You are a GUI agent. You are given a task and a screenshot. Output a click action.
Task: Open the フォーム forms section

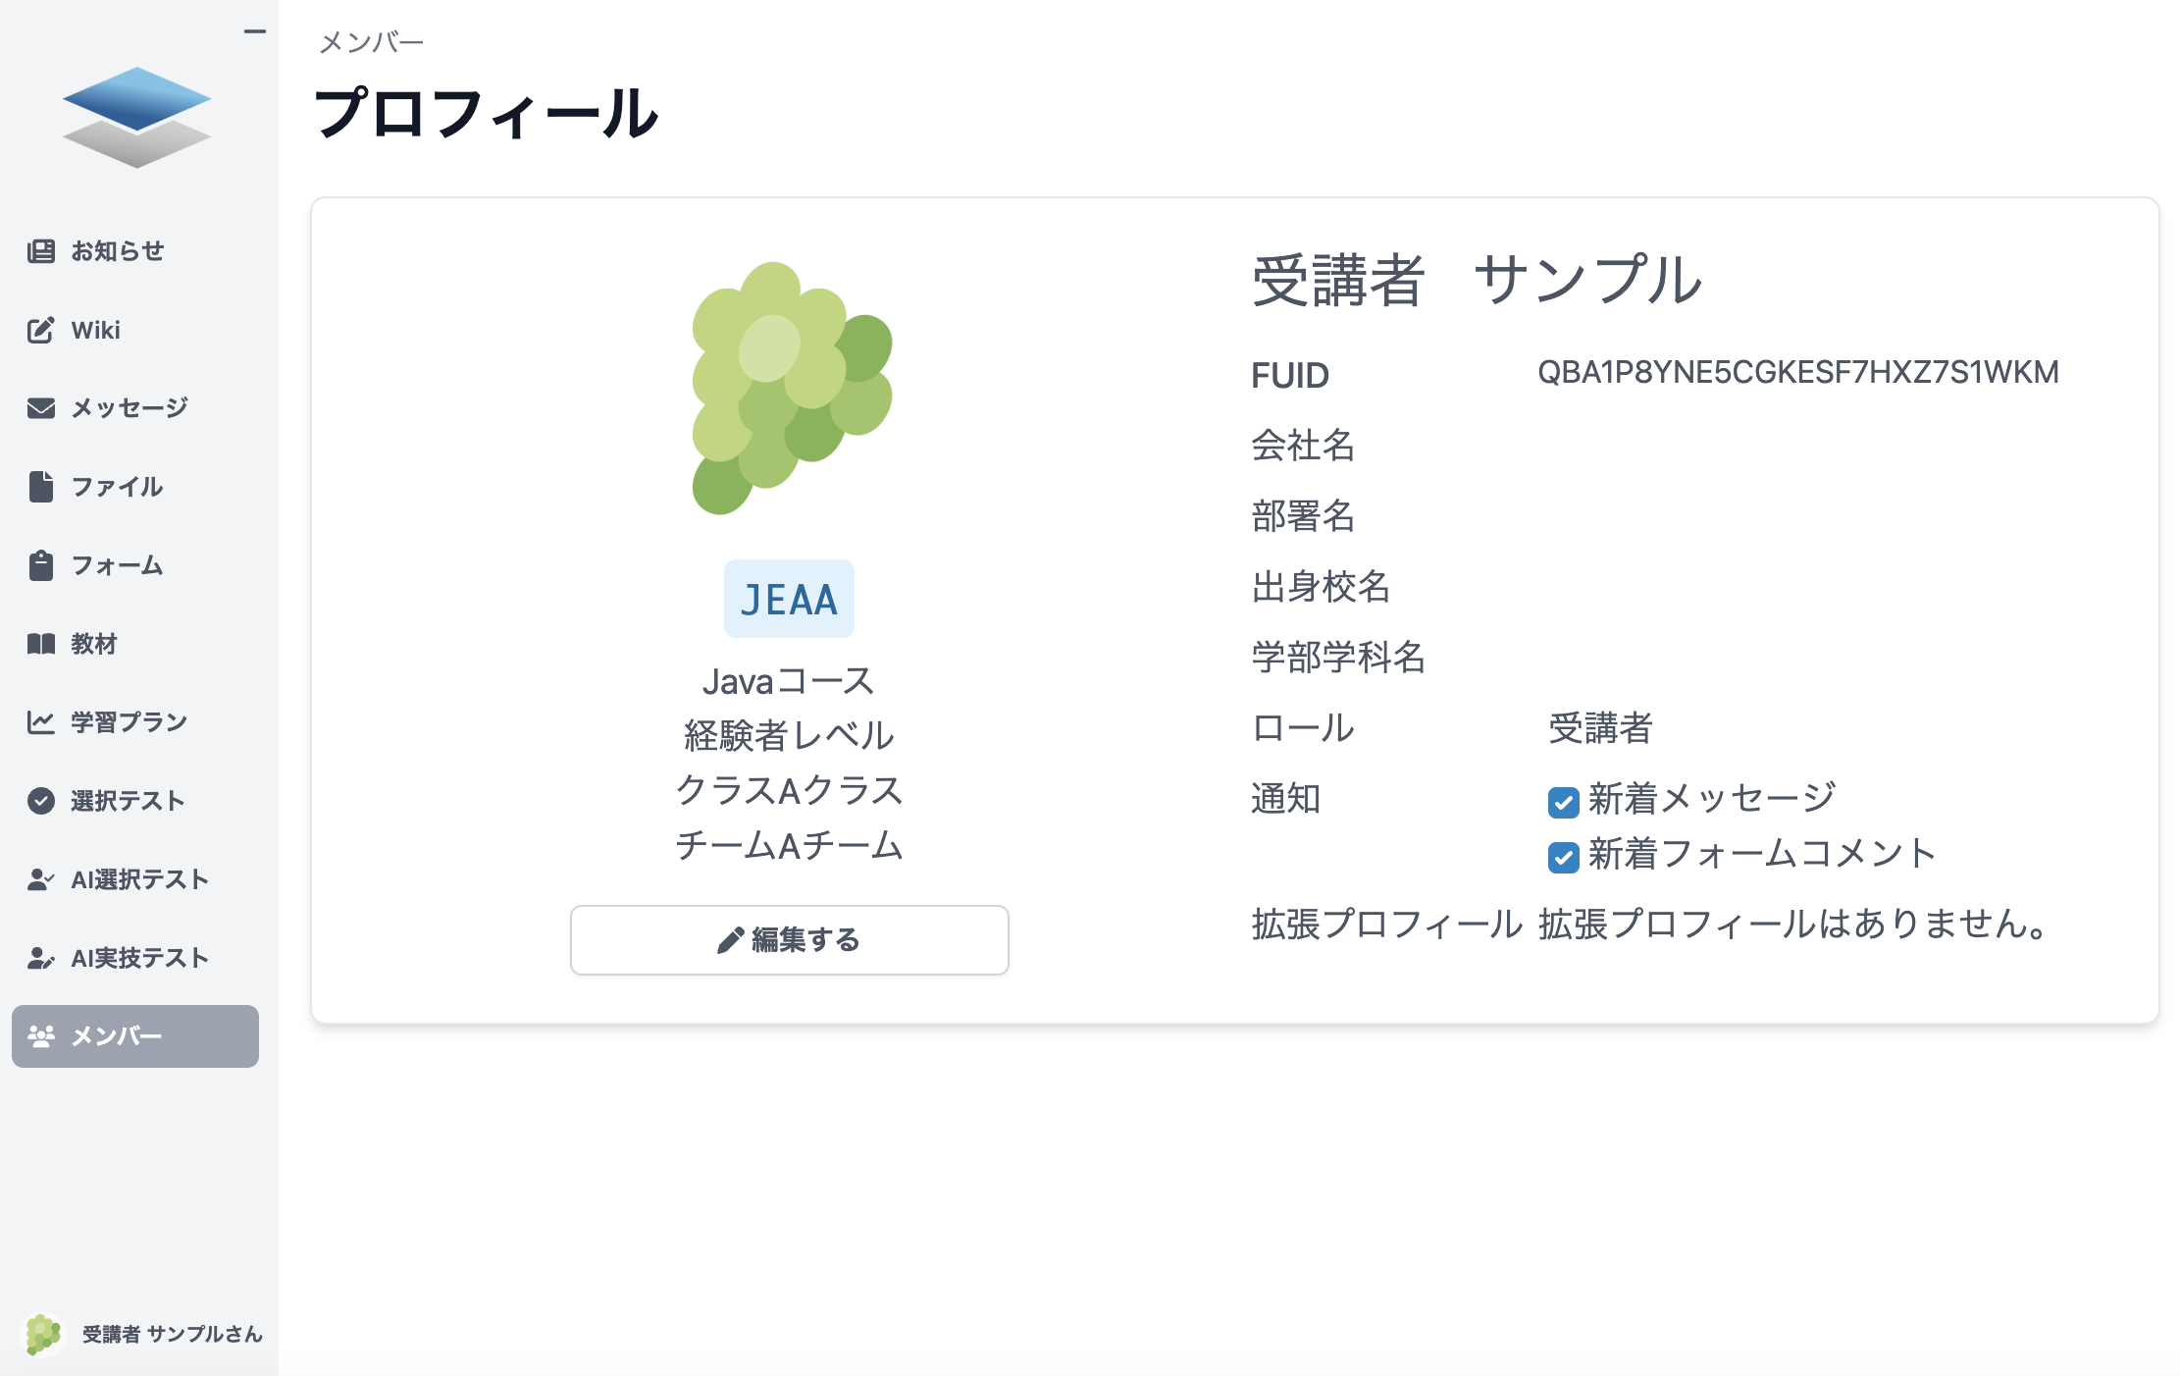pos(115,564)
